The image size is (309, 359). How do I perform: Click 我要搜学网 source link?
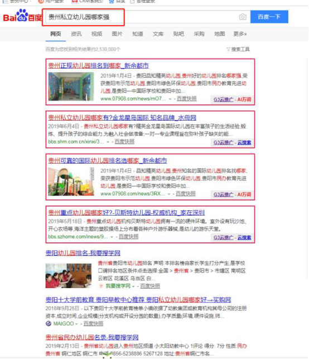[x=118, y=286]
